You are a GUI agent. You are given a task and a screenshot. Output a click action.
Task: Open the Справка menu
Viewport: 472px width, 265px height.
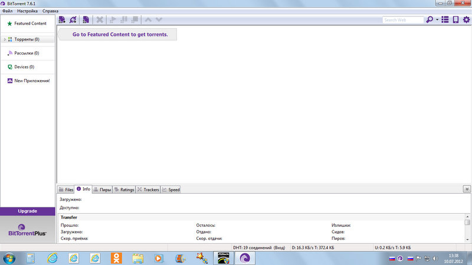[50, 11]
